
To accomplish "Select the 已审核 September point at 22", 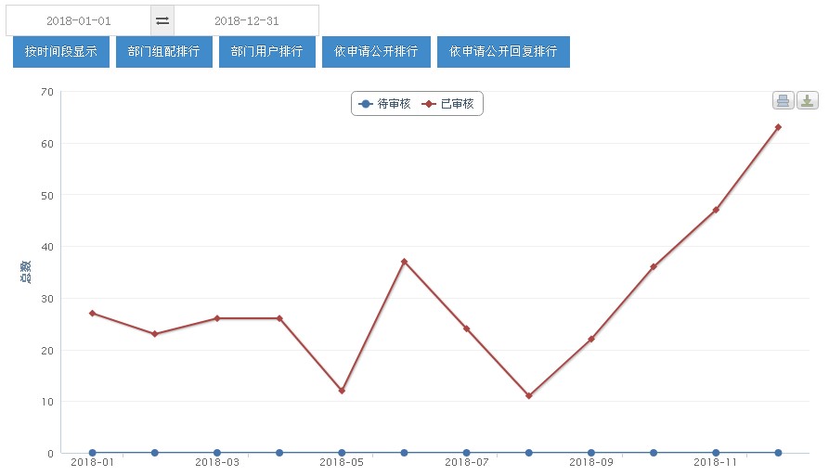I will [591, 340].
